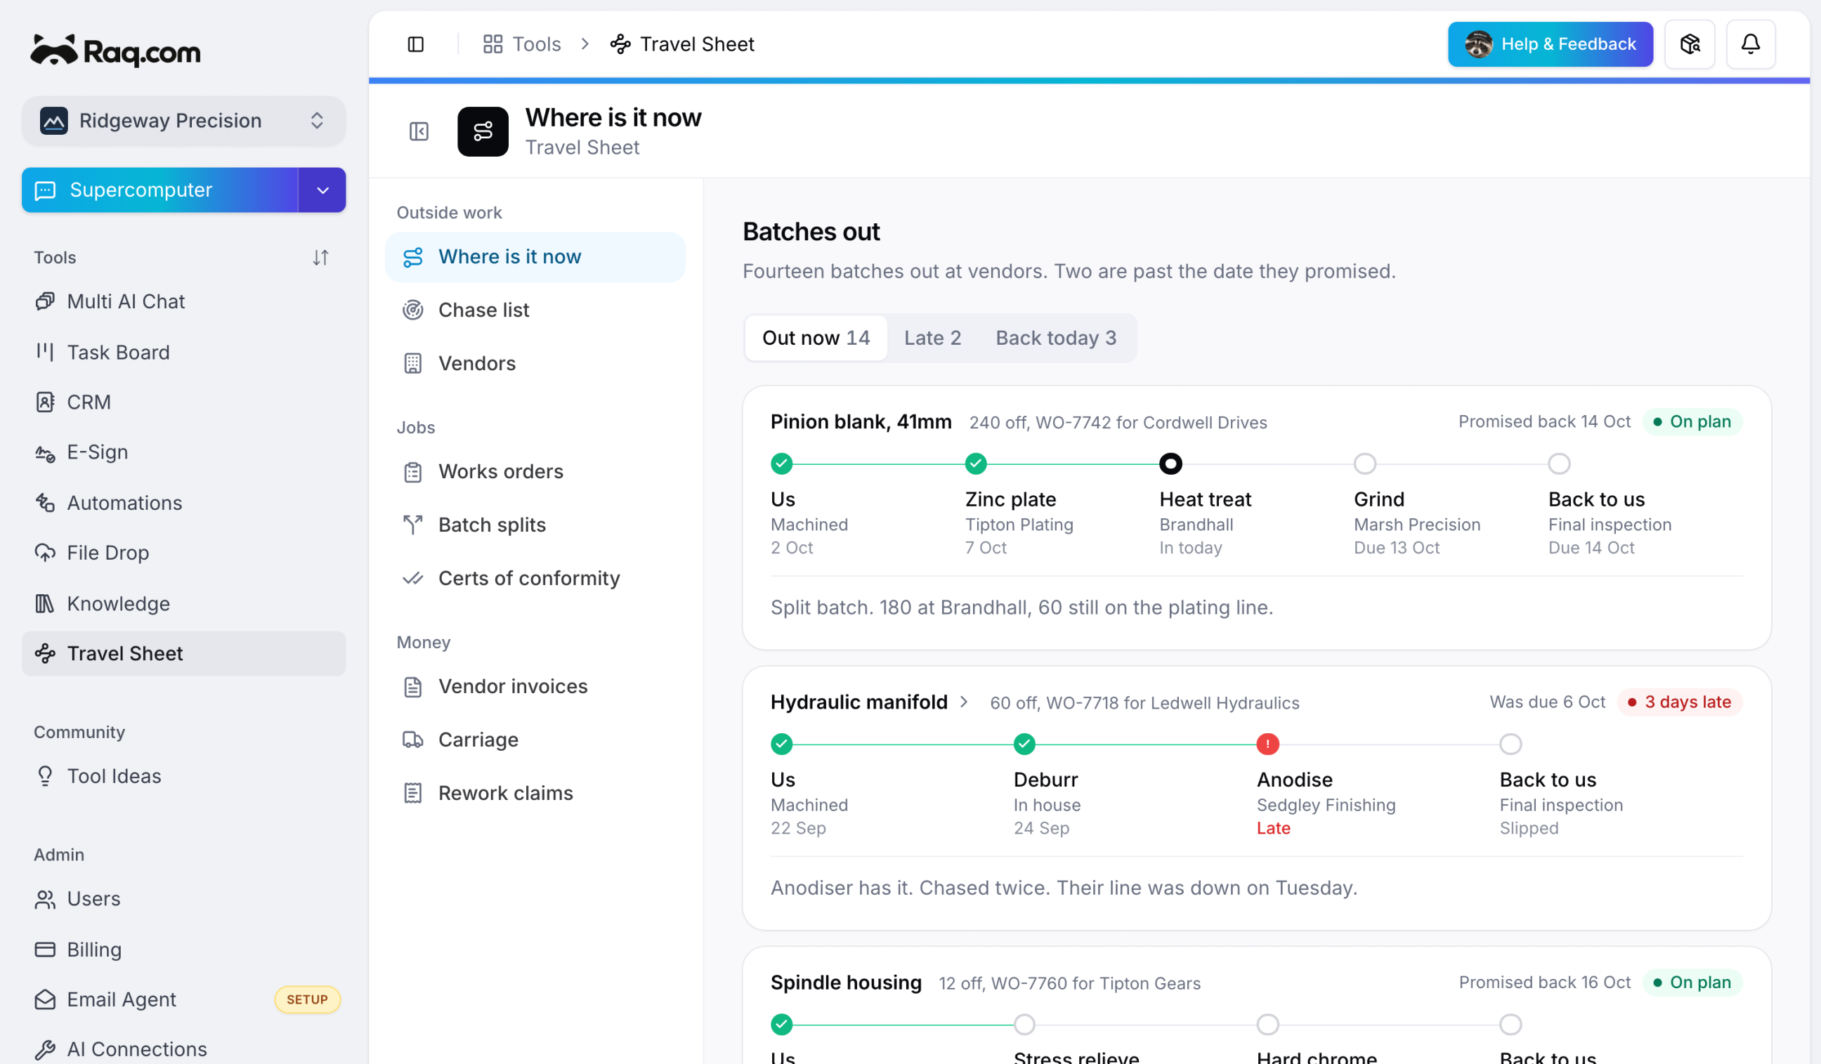Click the Tools grid icon in breadcrumb

click(492, 44)
